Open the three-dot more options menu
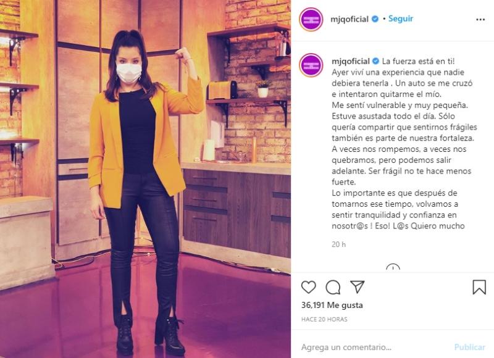The width and height of the screenshot is (494, 358). pos(480,20)
